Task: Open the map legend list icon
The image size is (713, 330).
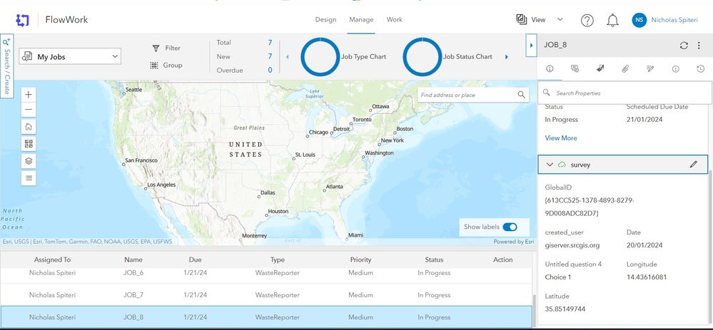Action: coord(29,178)
